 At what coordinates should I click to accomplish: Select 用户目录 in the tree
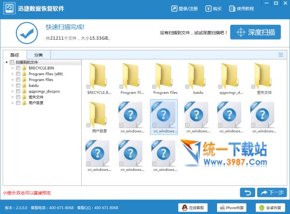[36, 103]
